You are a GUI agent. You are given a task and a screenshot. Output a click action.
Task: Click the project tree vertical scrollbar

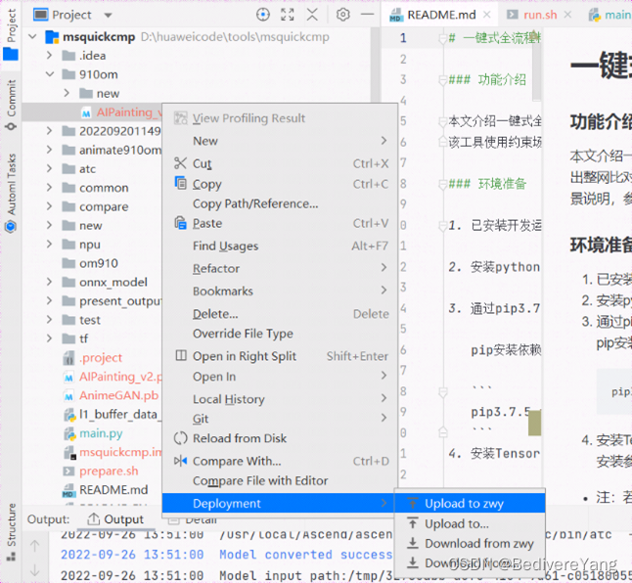376,65
